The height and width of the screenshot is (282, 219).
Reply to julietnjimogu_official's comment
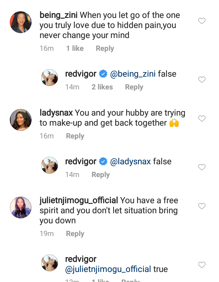coord(75,234)
